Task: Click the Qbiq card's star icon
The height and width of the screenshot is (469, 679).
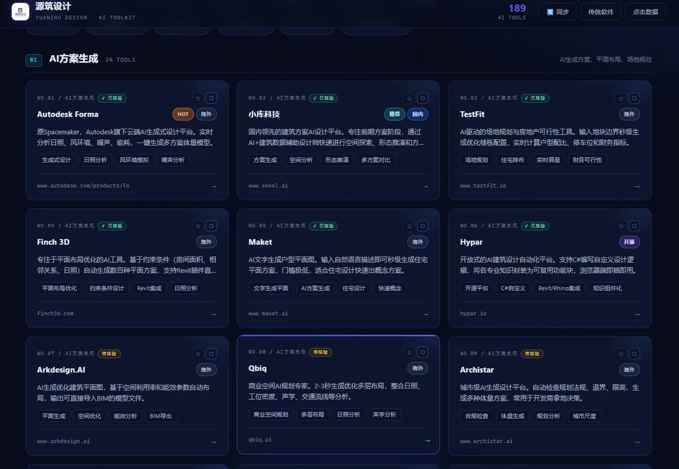Action: [409, 352]
